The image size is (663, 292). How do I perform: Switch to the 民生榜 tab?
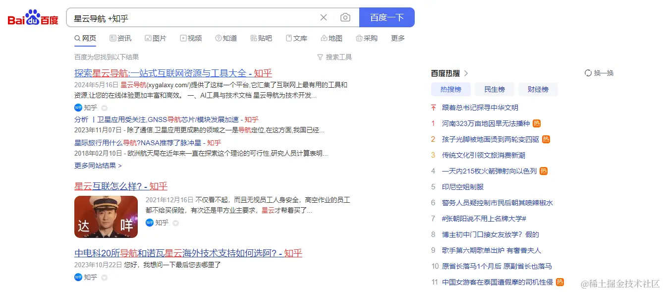[x=495, y=89]
